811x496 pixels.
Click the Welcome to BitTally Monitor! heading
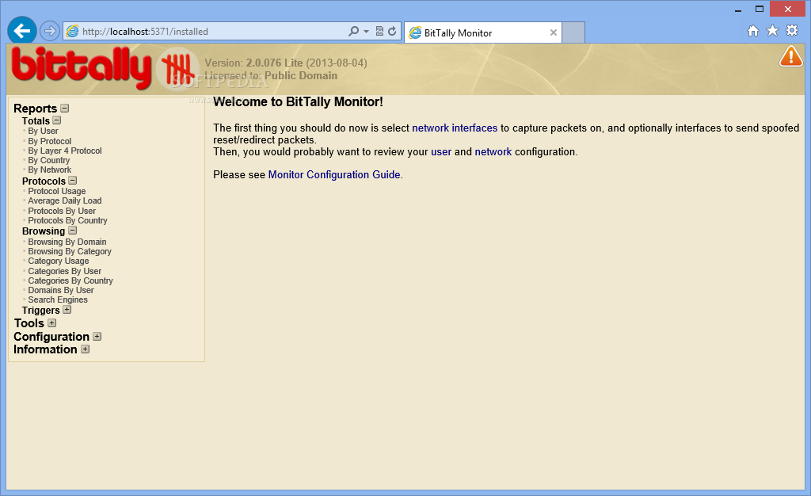point(298,101)
